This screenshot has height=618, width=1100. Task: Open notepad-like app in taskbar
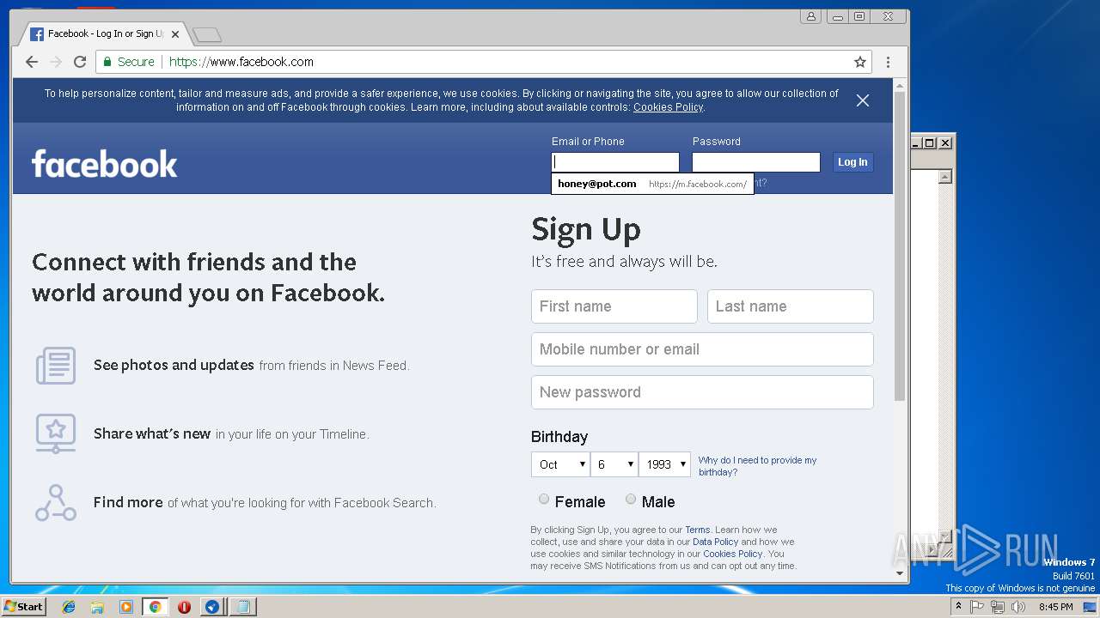pos(243,607)
